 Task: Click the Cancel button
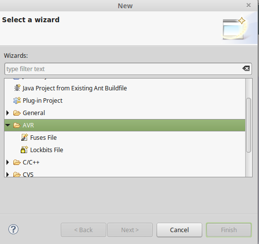click(x=179, y=230)
